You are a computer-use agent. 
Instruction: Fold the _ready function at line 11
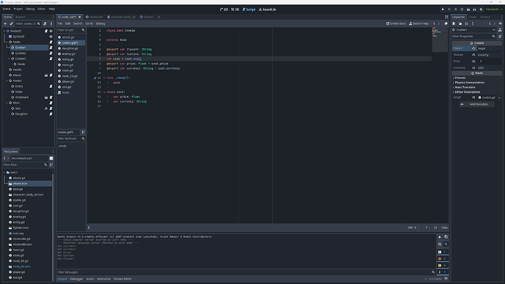[x=105, y=78]
